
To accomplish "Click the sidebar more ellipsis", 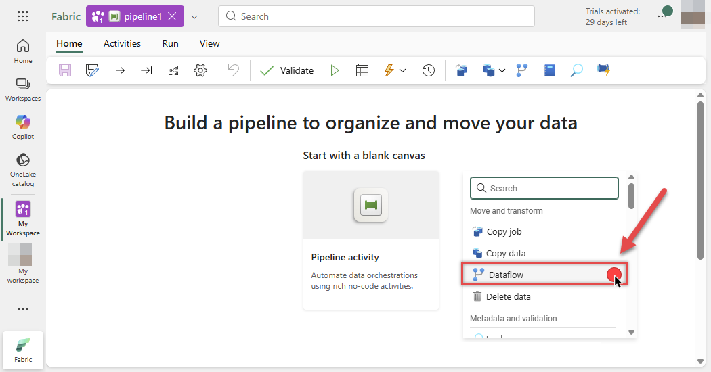I will coord(23,309).
